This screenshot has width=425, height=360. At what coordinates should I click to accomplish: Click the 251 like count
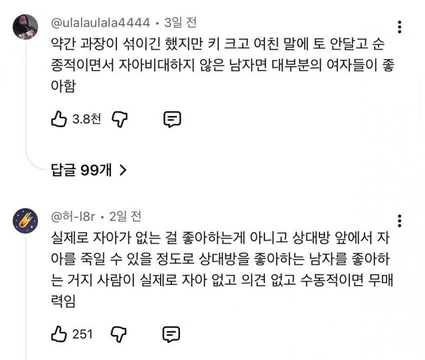(x=83, y=334)
